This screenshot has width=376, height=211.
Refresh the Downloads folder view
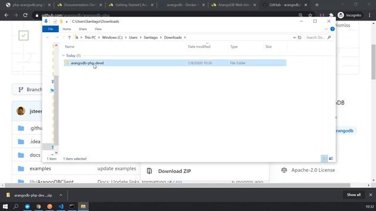300,38
